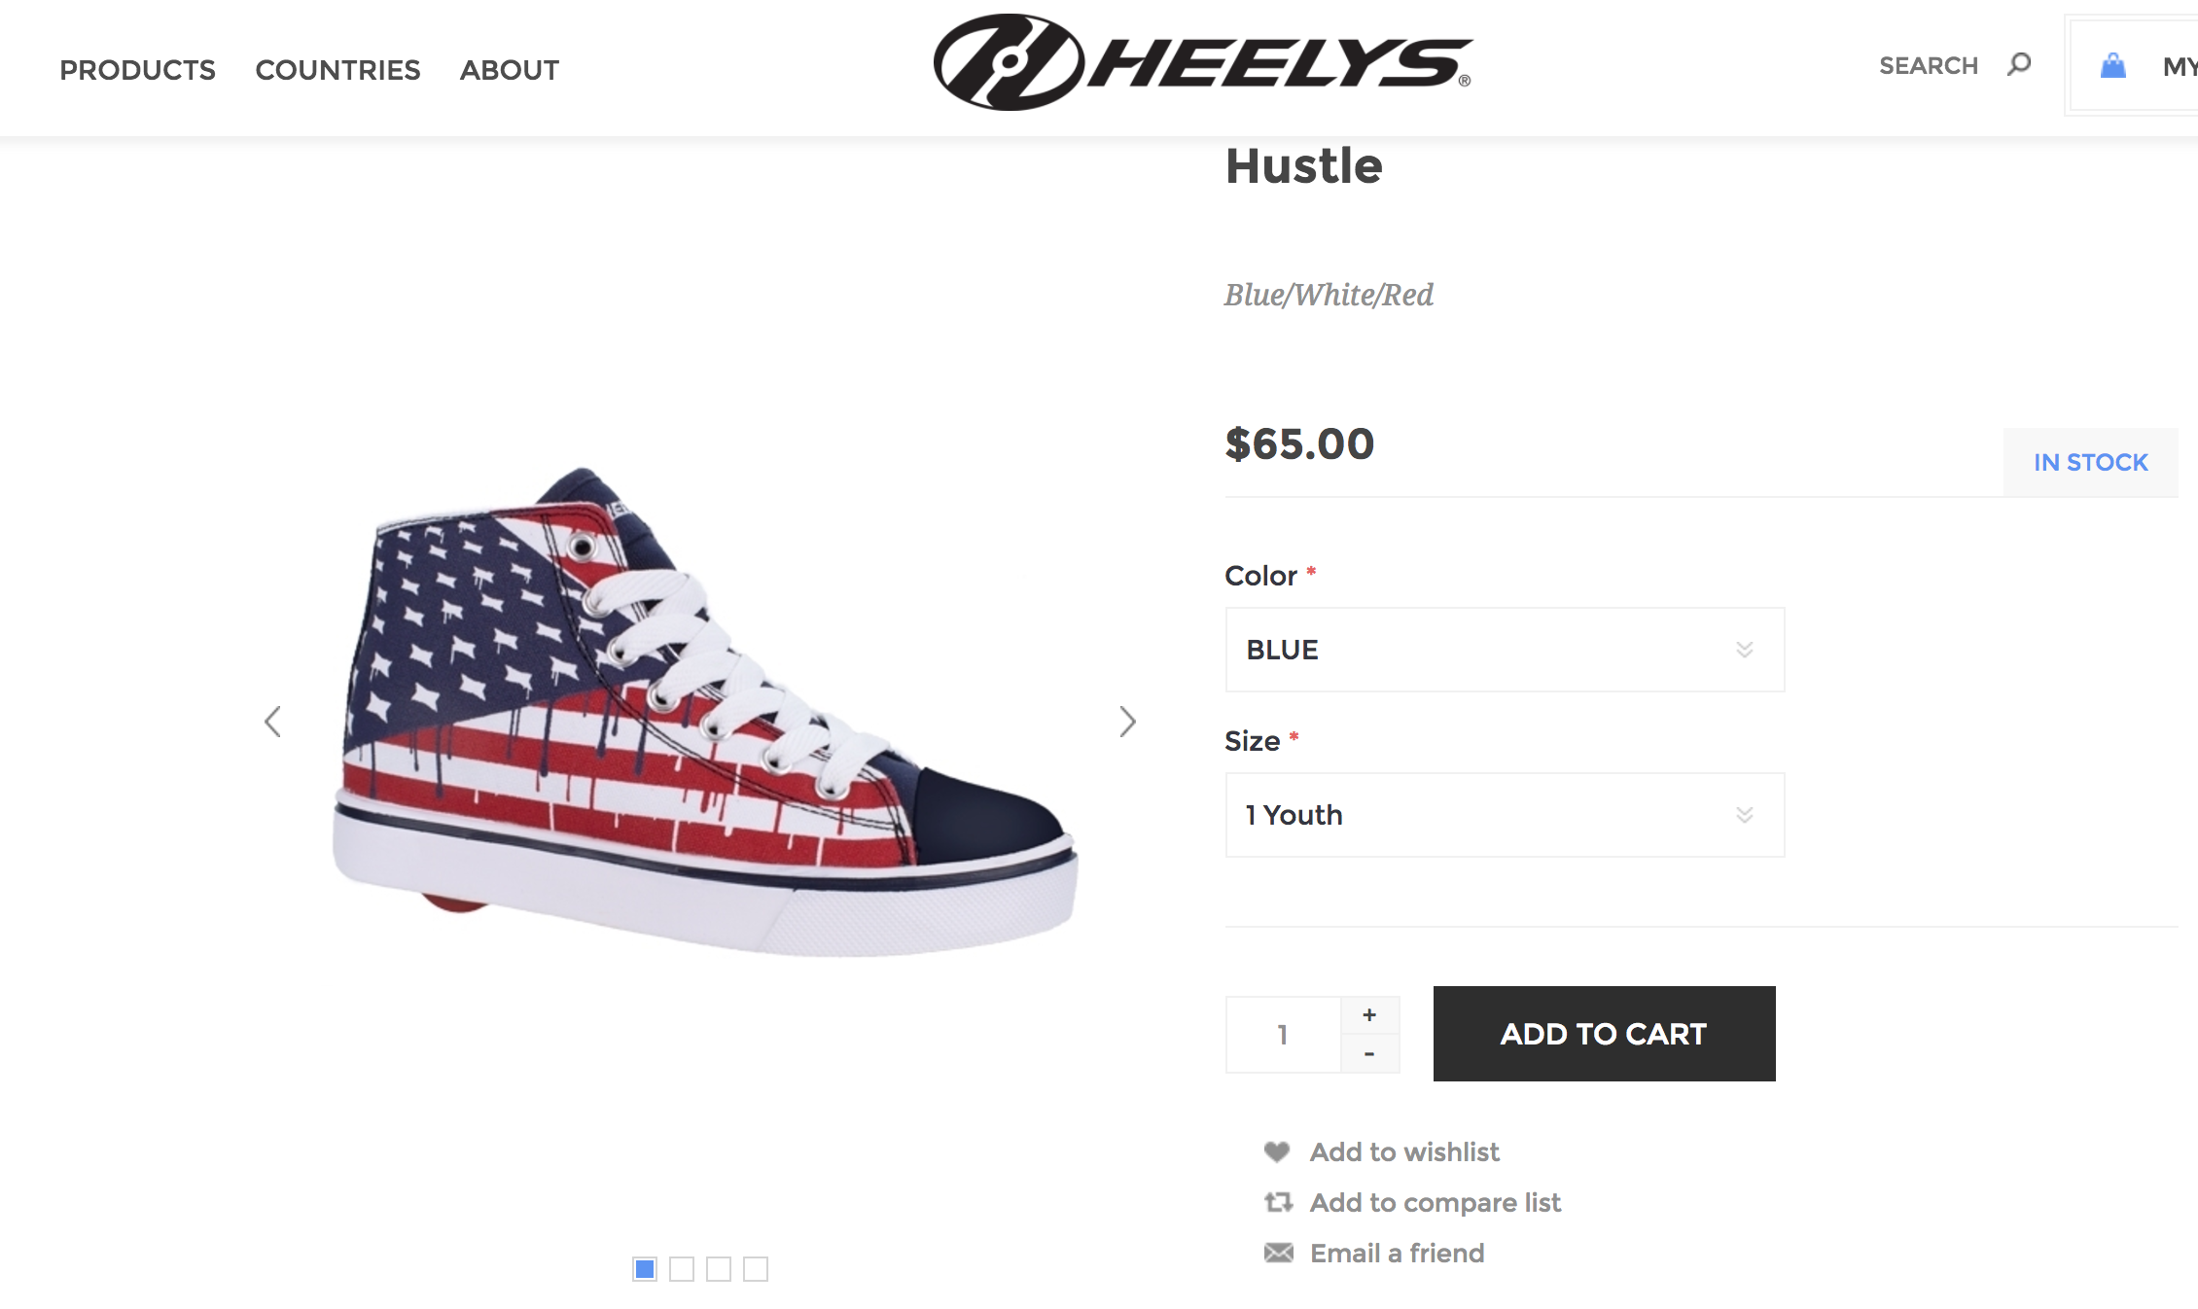Show the previous product image arrow

pyautogui.click(x=272, y=722)
